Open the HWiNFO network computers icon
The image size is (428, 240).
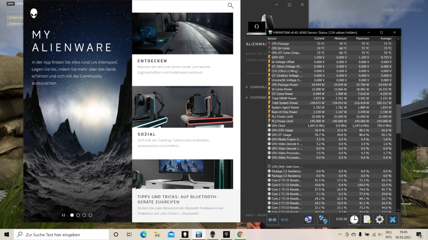323,220
